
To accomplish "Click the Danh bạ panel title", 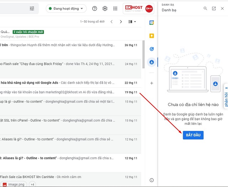I will [169, 10].
